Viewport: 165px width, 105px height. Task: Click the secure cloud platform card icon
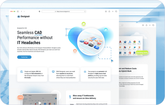click(x=85, y=72)
